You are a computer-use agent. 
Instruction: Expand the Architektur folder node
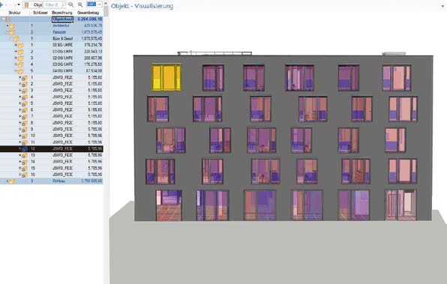click(7, 25)
